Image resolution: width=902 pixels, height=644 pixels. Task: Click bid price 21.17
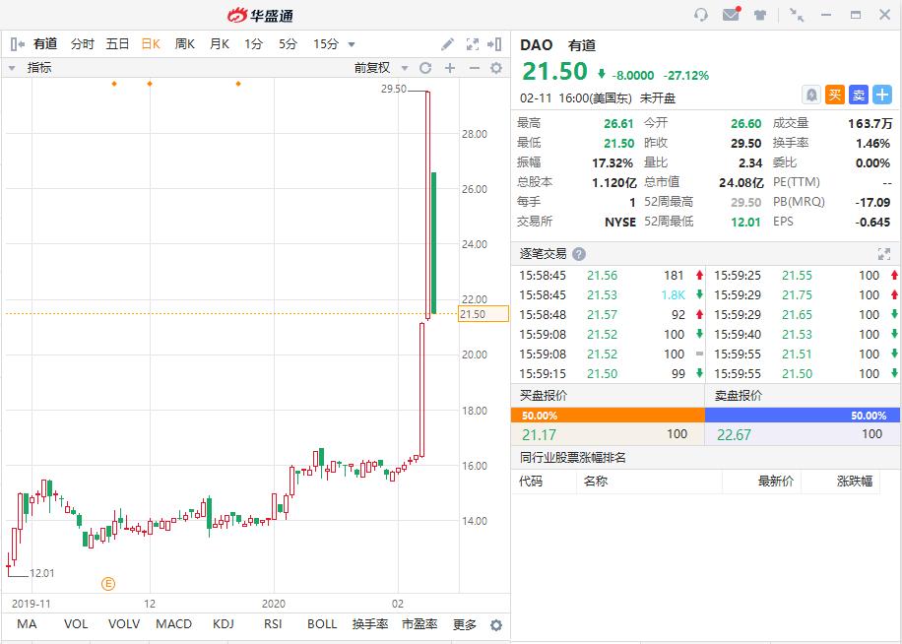(539, 434)
